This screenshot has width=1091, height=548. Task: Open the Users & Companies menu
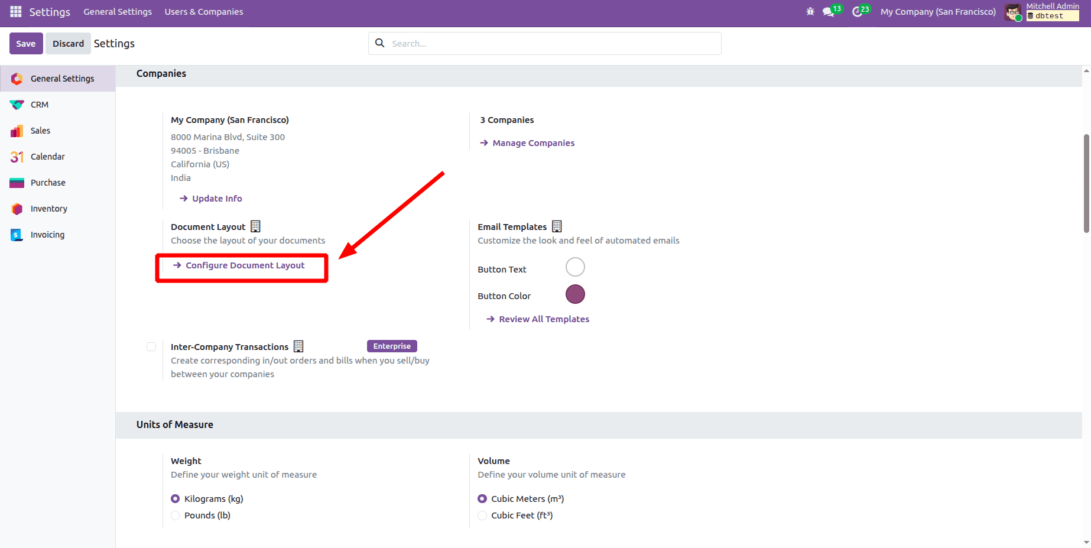(x=204, y=12)
